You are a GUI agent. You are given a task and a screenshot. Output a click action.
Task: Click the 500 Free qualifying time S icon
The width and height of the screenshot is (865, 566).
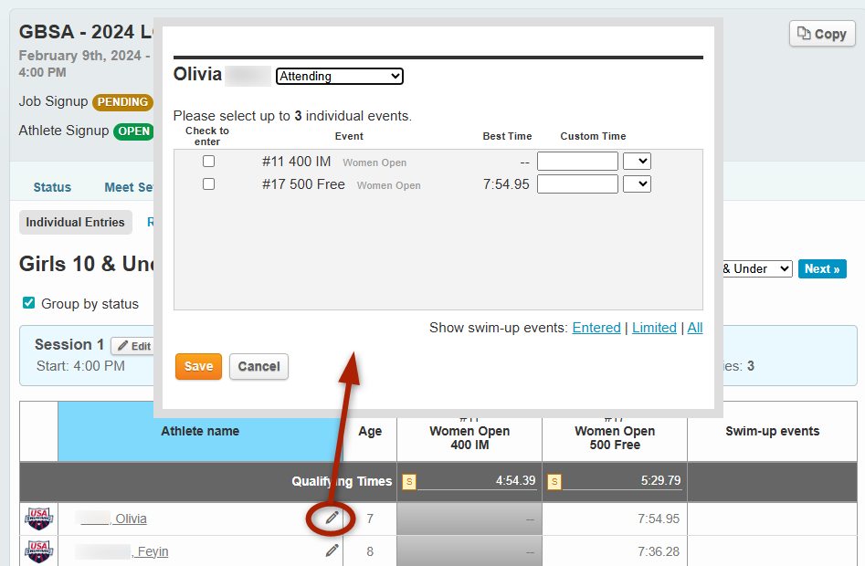point(554,482)
